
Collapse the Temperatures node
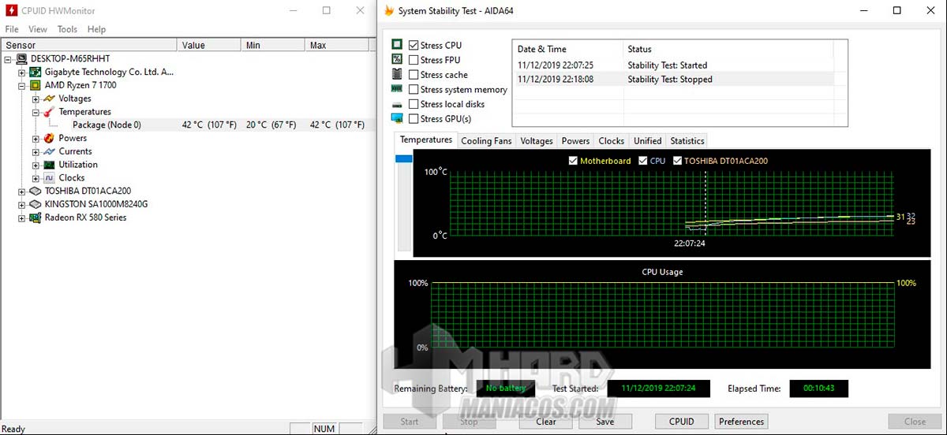click(36, 112)
